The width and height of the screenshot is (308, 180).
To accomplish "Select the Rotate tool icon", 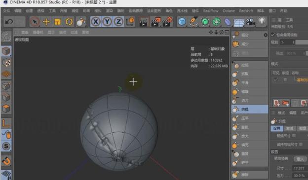I will (69, 21).
